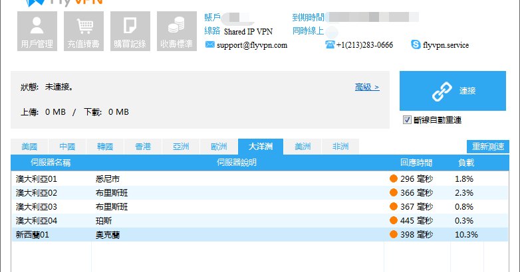Click orange status dot for 澳大利亞01
520x272 pixels.
click(x=394, y=178)
